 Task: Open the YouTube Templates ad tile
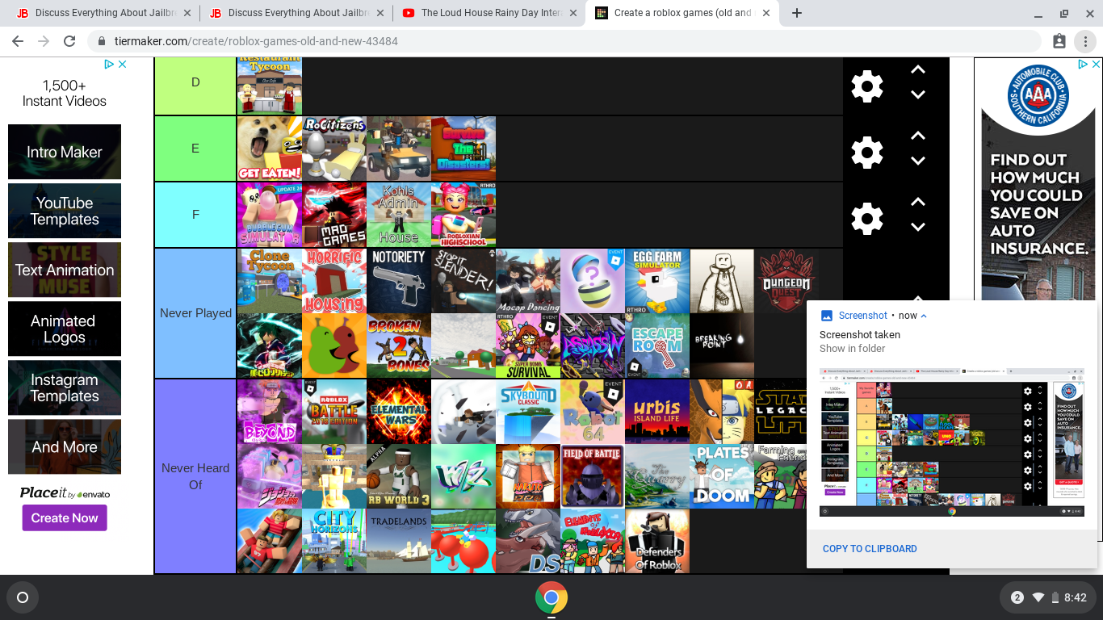pos(65,211)
